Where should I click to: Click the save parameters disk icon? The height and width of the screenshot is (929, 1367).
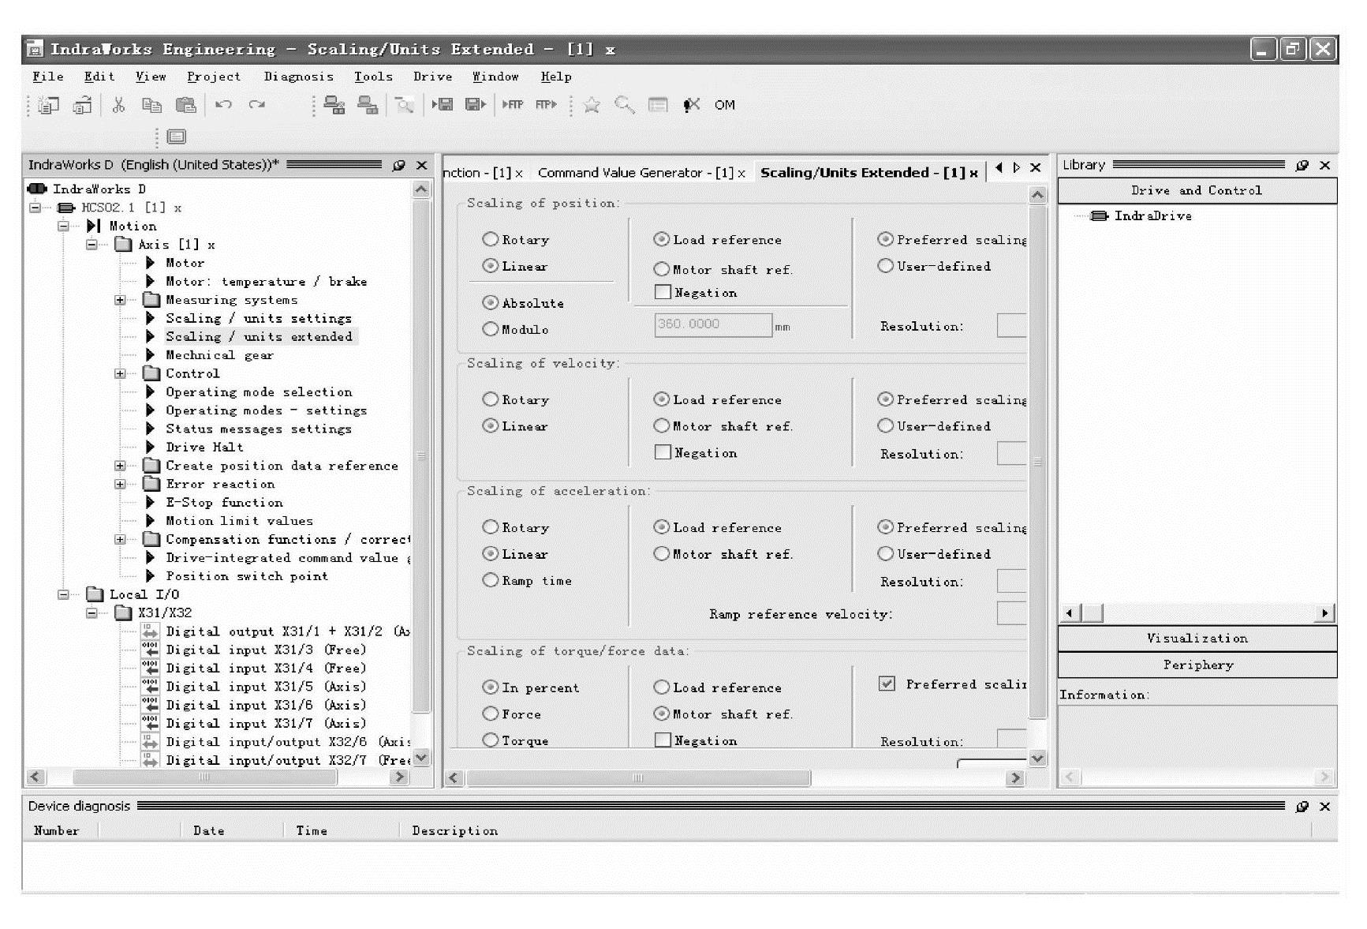pos(476,104)
